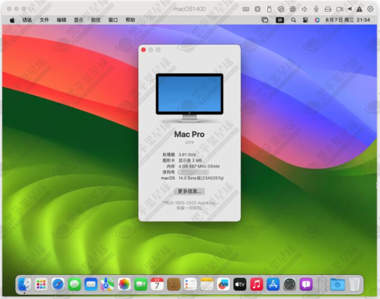
Task: Open the Downloads folder in the Dock
Action: [x=337, y=284]
